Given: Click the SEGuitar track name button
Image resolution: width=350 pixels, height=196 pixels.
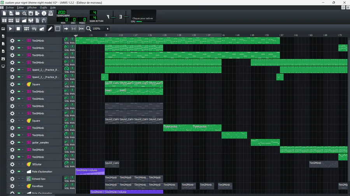Looking at the screenshot, I should (x=44, y=164).
